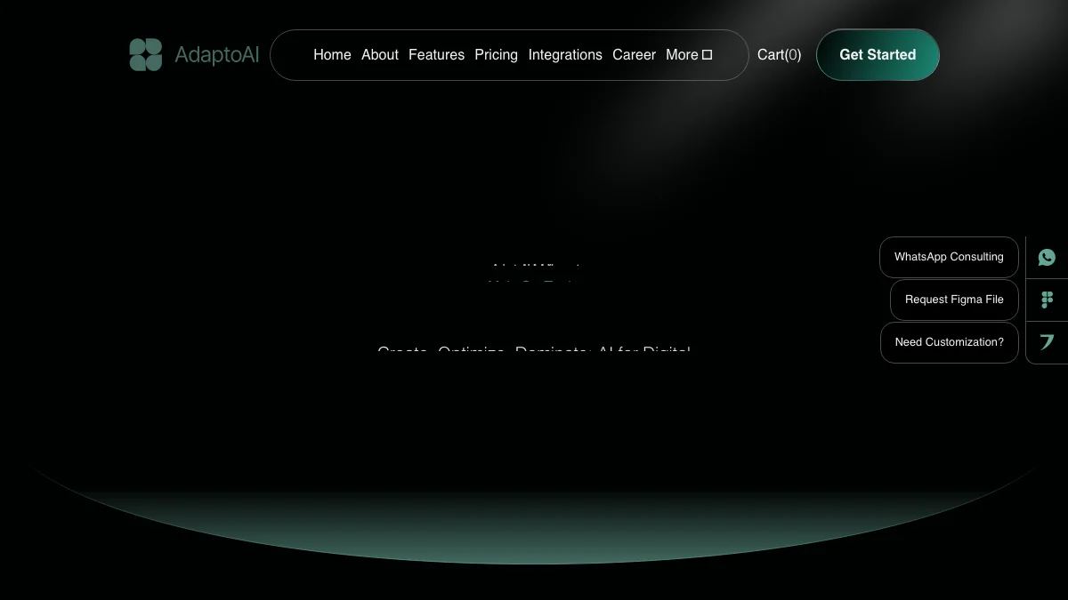The height and width of the screenshot is (600, 1068).
Task: Click the Figma icon in side panel
Action: pos(1047,300)
